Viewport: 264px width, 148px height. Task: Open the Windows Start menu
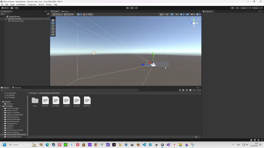4,145
